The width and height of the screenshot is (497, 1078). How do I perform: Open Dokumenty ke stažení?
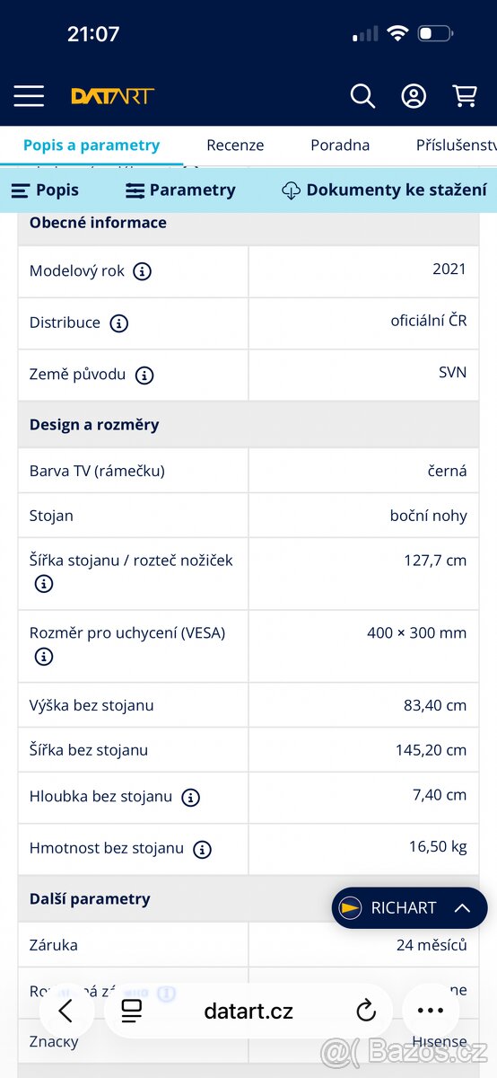tap(384, 190)
